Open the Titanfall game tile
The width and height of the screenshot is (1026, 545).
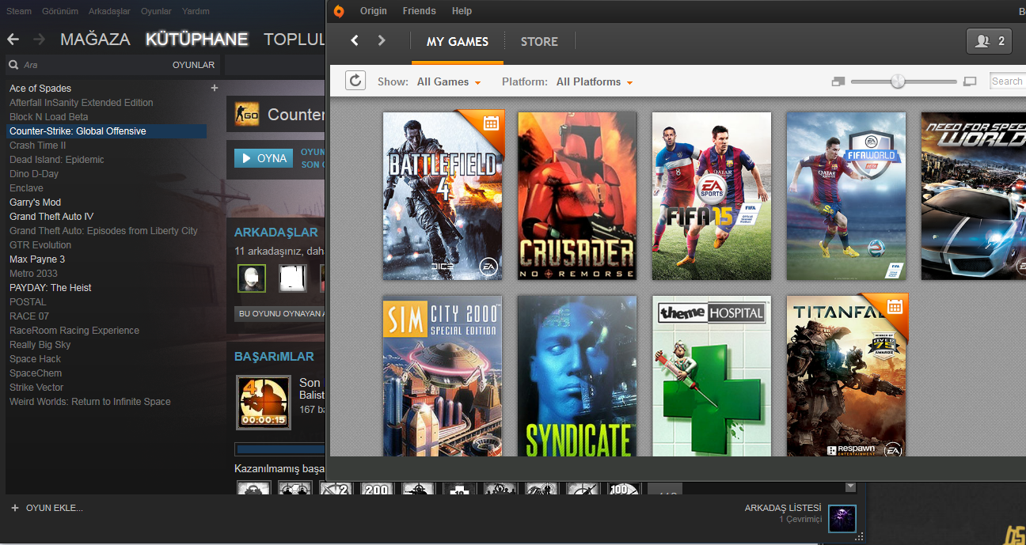pos(846,376)
